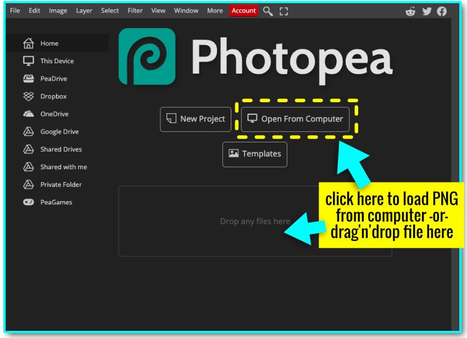The image size is (467, 338).
Task: Click the PeaDrive disk icon
Action: [29, 79]
